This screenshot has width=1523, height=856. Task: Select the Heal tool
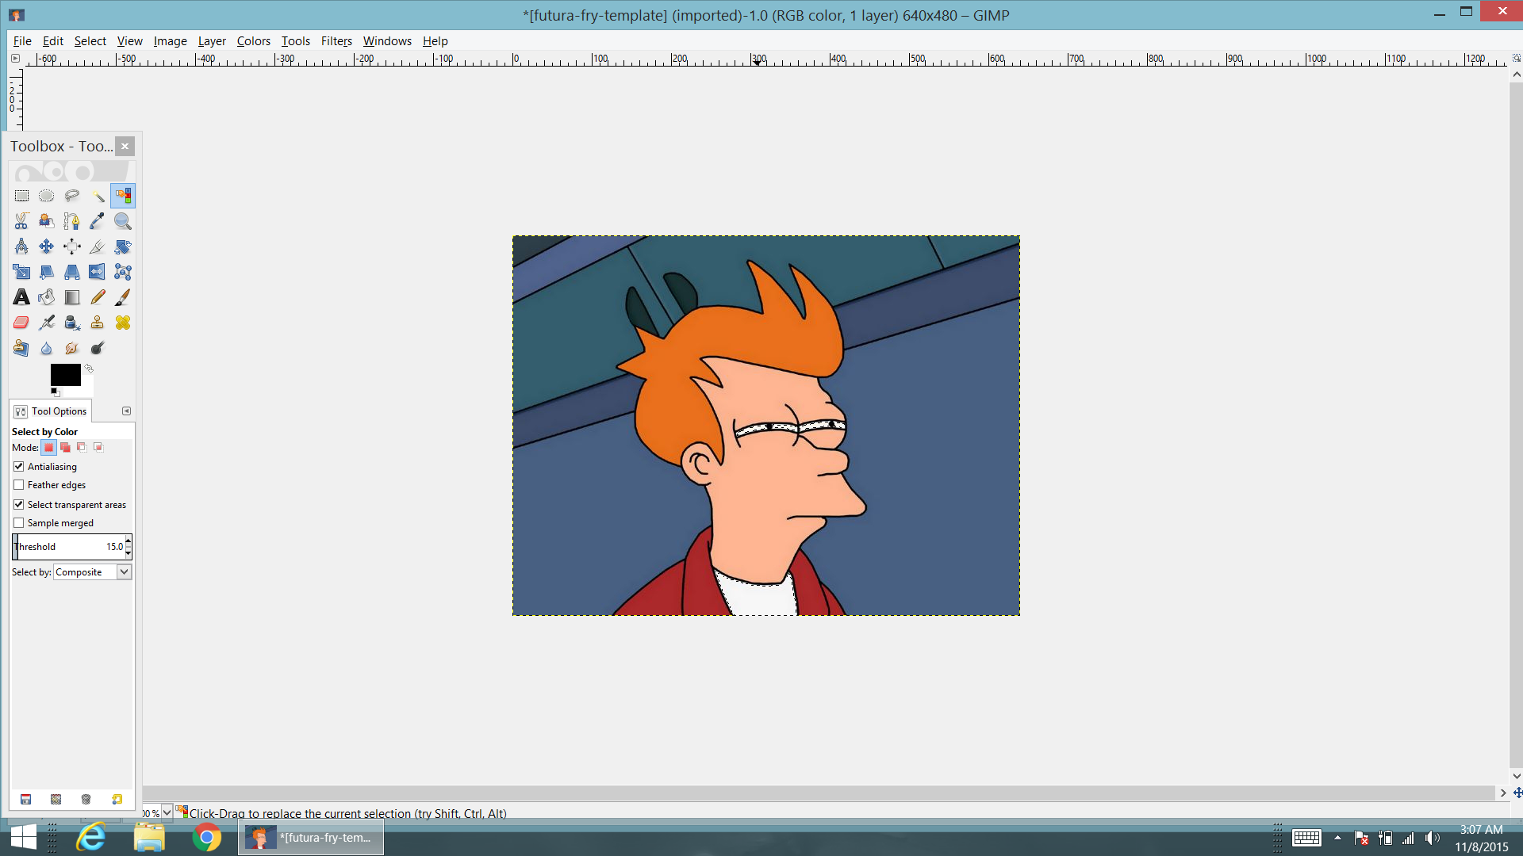pos(123,323)
